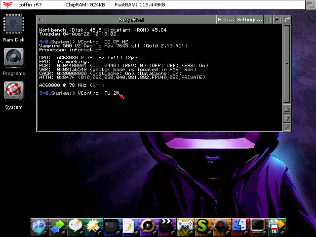Launch the green S dock icon
This screenshot has height=237, width=316.
pyautogui.click(x=204, y=227)
